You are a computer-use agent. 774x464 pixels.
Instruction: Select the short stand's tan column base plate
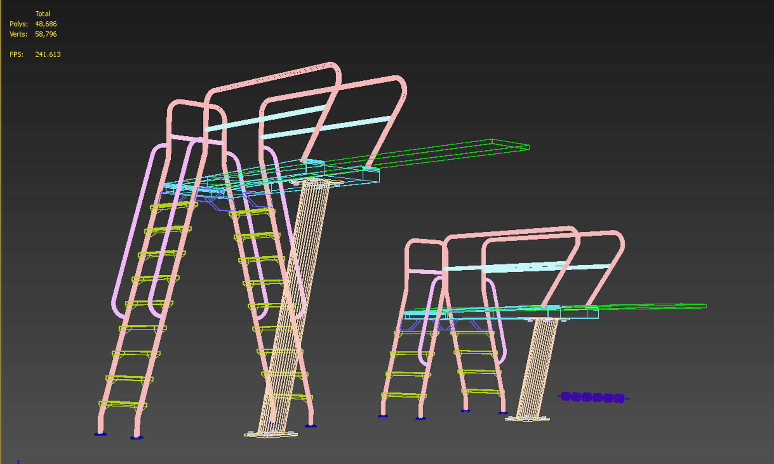(x=527, y=418)
